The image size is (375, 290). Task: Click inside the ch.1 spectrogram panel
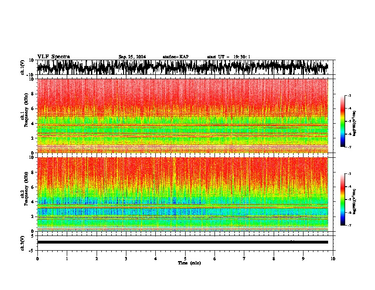[x=183, y=116]
